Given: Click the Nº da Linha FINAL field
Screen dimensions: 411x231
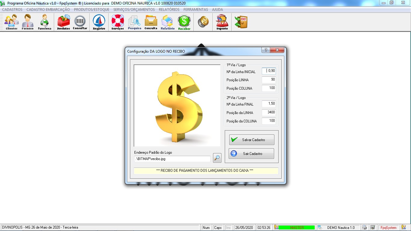Looking at the screenshot, I should coord(269,104).
